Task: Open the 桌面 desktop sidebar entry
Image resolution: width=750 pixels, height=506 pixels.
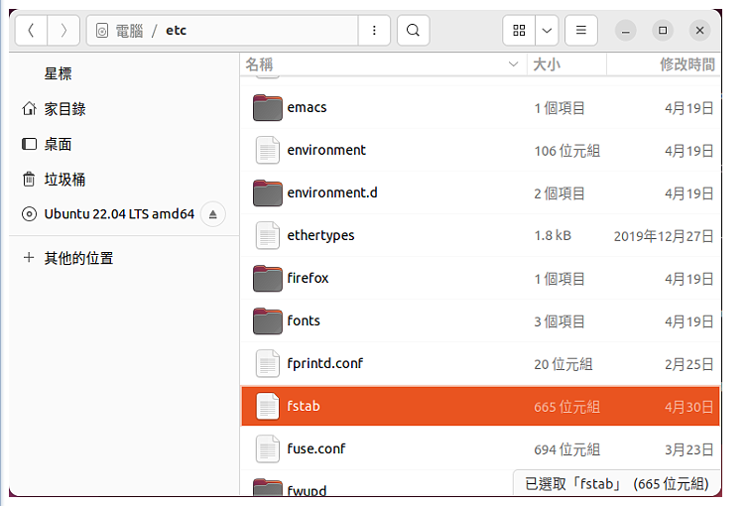Action: click(x=124, y=144)
